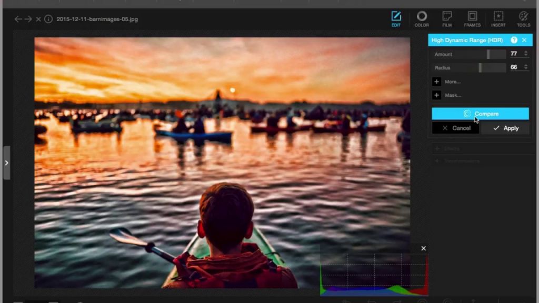Click the Radius value stepper arrows
The image size is (539, 303).
click(525, 67)
